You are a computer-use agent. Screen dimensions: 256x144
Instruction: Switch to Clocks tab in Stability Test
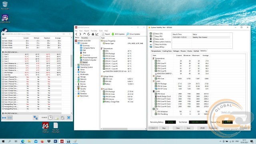click(x=190, y=51)
